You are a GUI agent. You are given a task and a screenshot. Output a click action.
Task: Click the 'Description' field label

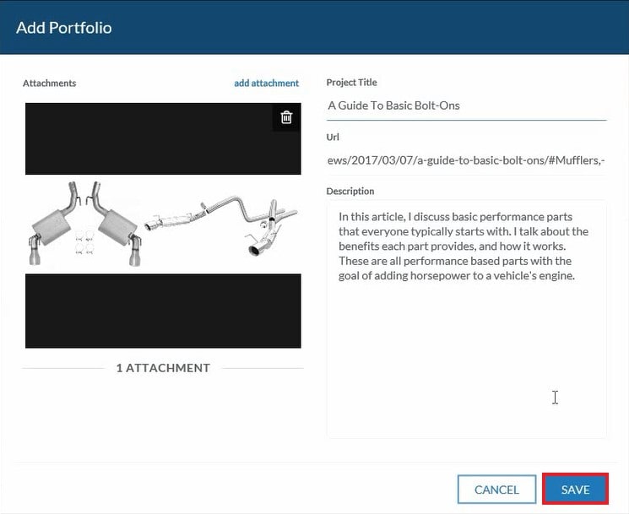pos(350,191)
